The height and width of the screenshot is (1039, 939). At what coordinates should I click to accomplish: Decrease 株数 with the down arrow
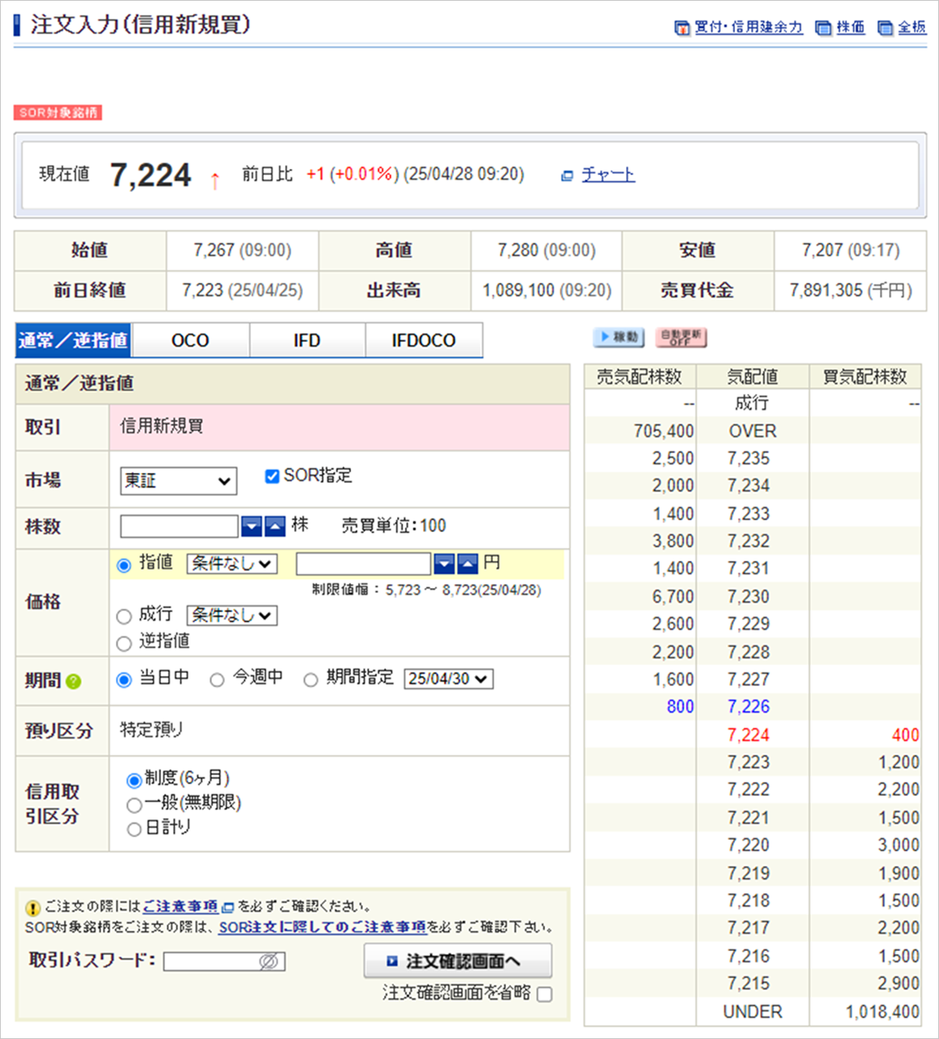coord(251,527)
